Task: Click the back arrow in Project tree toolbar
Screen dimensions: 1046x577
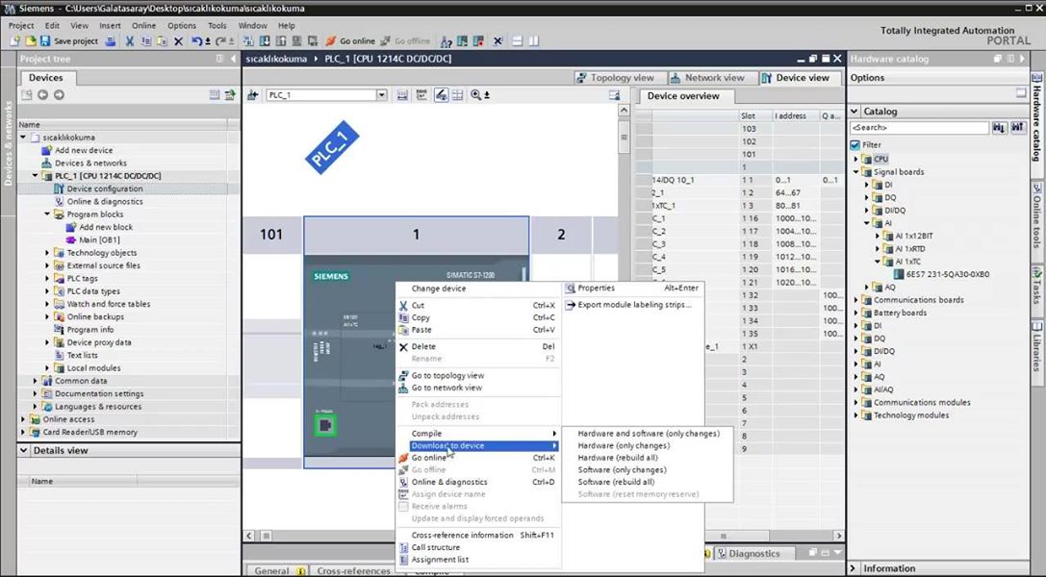Action: pyautogui.click(x=42, y=94)
